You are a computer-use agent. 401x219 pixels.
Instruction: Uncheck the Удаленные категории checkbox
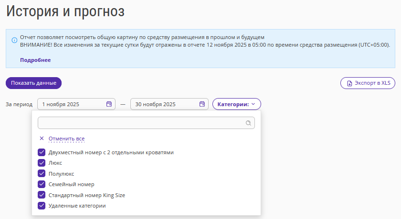[42, 206]
